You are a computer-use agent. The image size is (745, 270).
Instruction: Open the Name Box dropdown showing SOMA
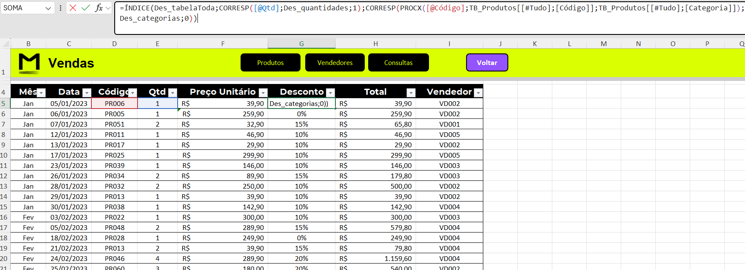pyautogui.click(x=48, y=8)
